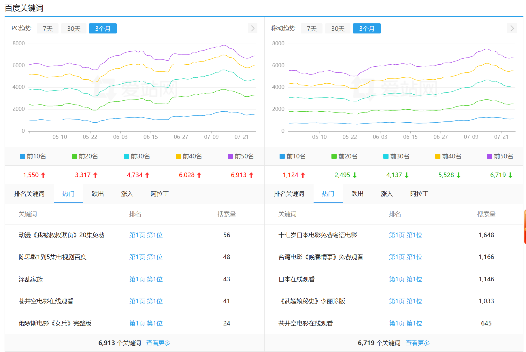Viewport: 526px width, 352px height.
Task: Toggle mobile legend 前30名 cyan swatch
Action: pos(386,156)
